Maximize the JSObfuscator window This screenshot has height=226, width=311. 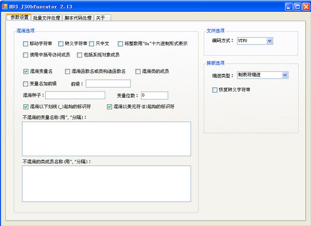pos(298,7)
